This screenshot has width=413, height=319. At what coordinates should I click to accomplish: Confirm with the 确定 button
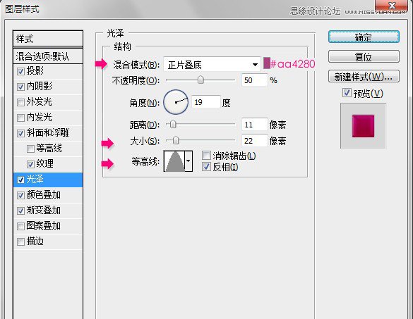click(364, 37)
